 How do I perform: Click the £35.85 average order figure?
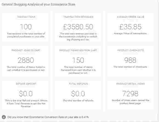coord(130,27)
